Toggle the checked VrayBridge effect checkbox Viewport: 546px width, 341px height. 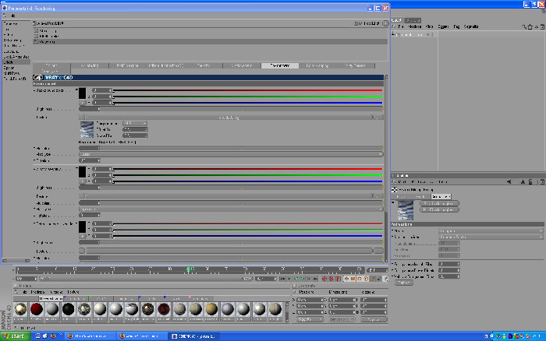36,42
